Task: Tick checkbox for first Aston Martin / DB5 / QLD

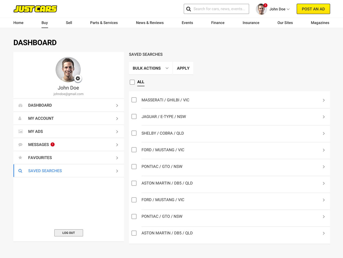Action: pyautogui.click(x=134, y=183)
